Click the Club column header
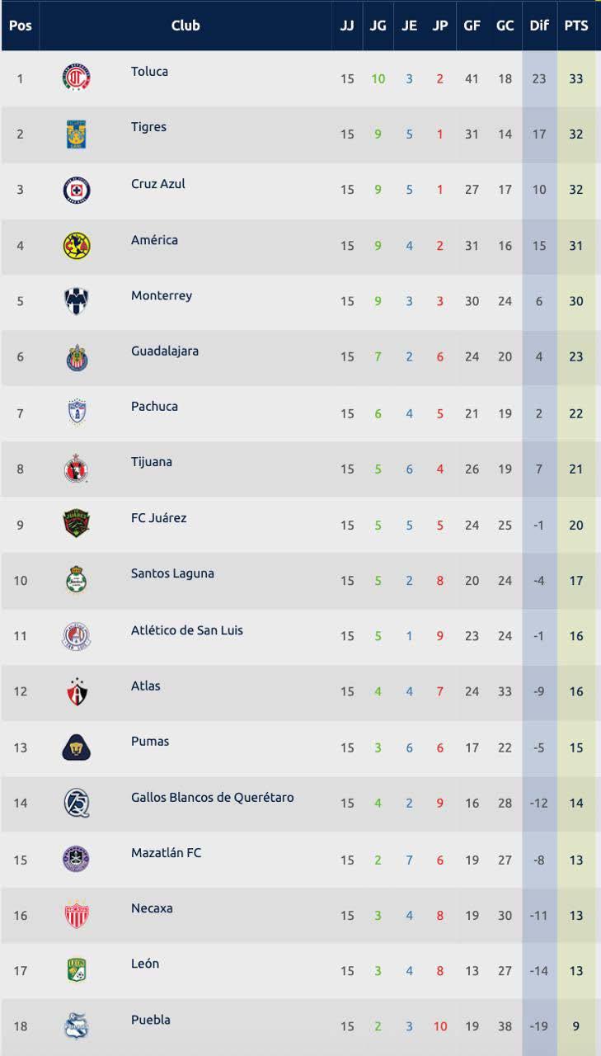 (185, 26)
